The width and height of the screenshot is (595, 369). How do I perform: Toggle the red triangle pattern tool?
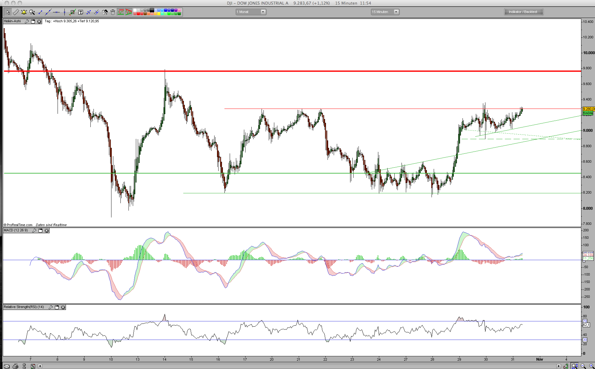tap(129, 12)
